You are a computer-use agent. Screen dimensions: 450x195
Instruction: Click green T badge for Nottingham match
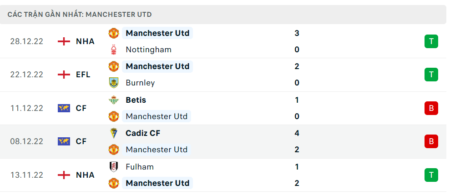point(431,41)
